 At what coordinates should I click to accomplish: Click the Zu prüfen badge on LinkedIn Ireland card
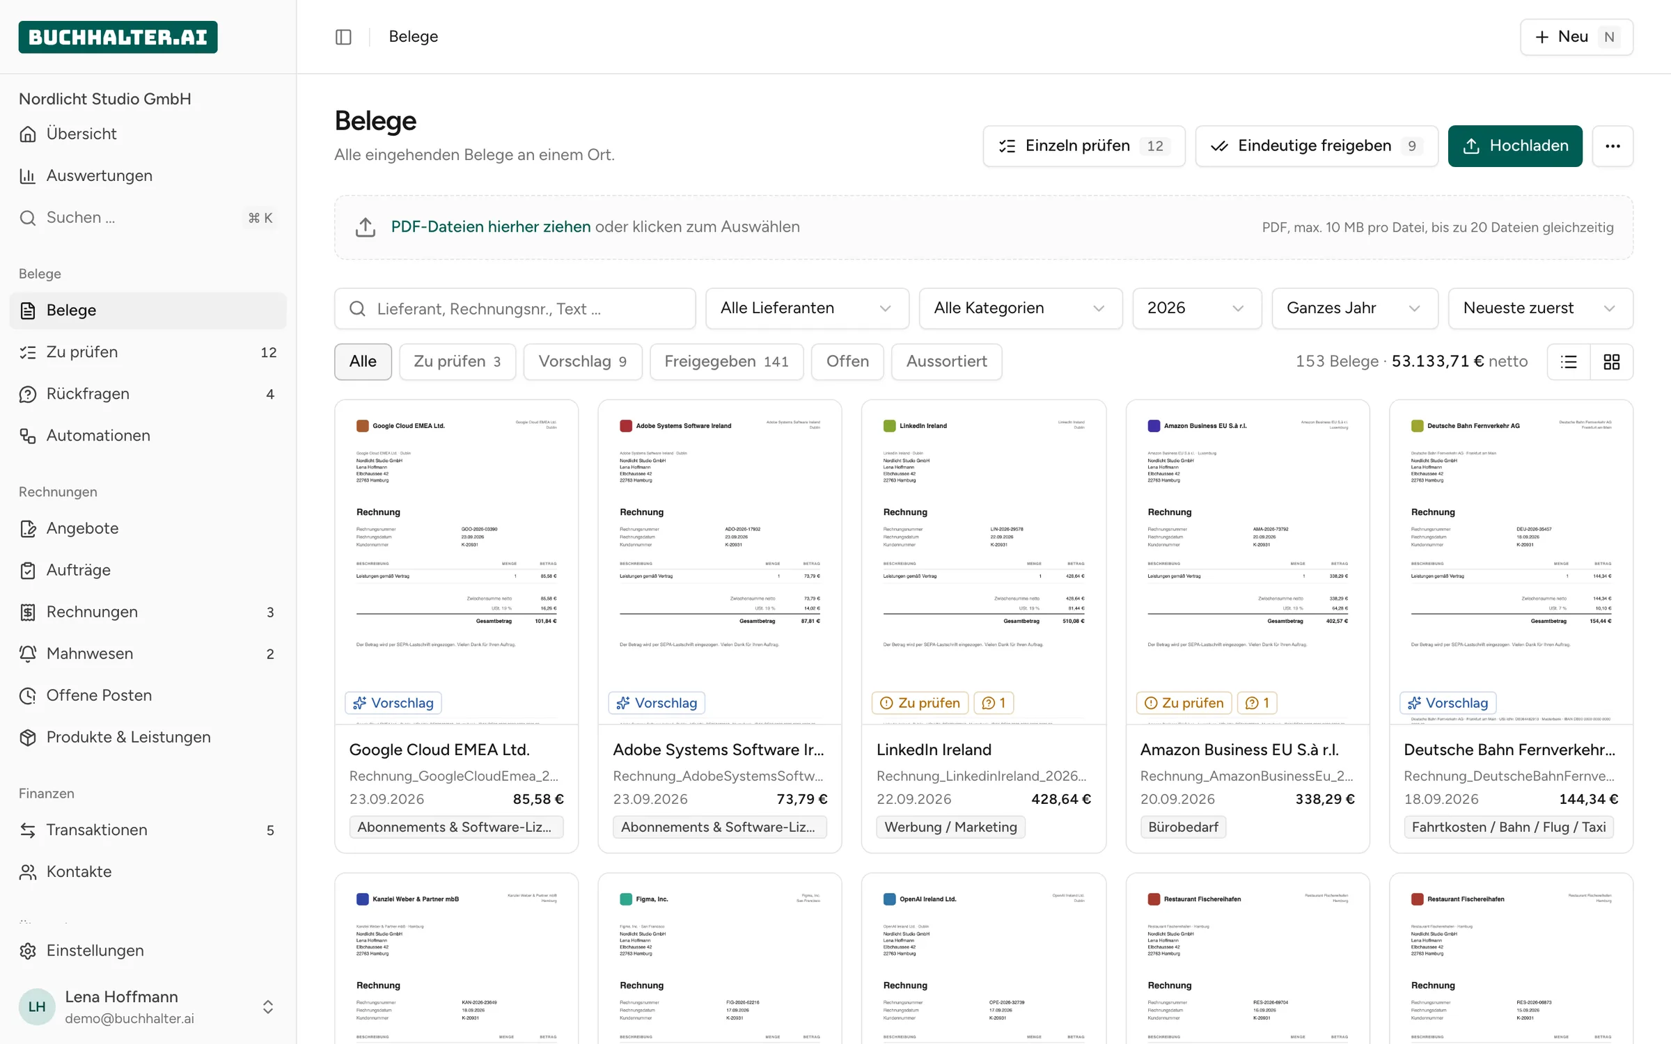coord(920,703)
